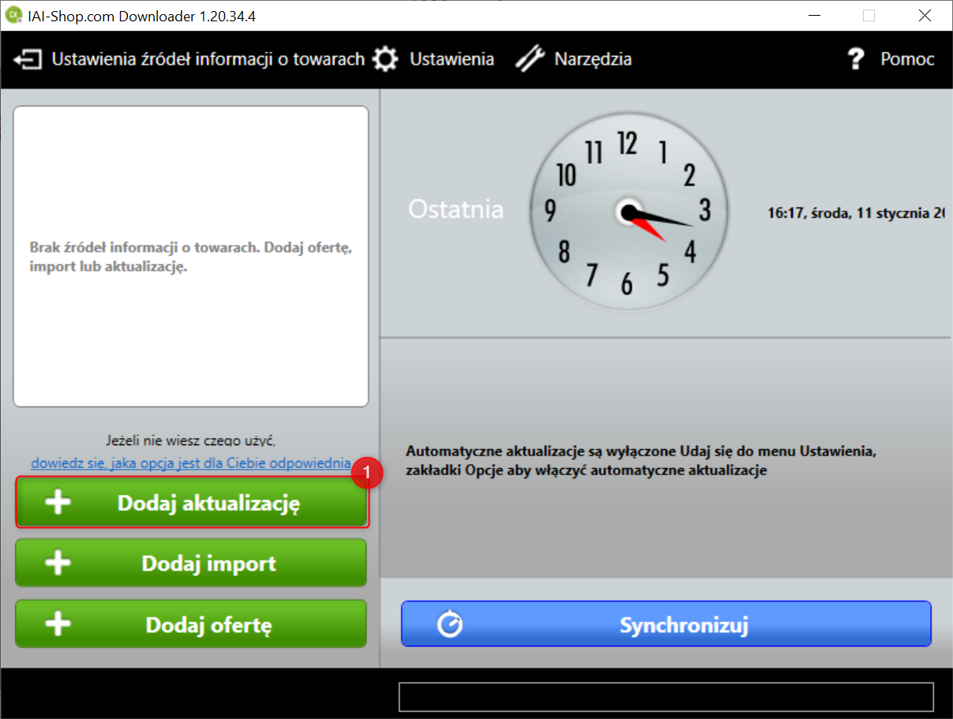953x719 pixels.
Task: Click the Jeżeli nie wiesz czego użyć text
Action: click(x=191, y=440)
